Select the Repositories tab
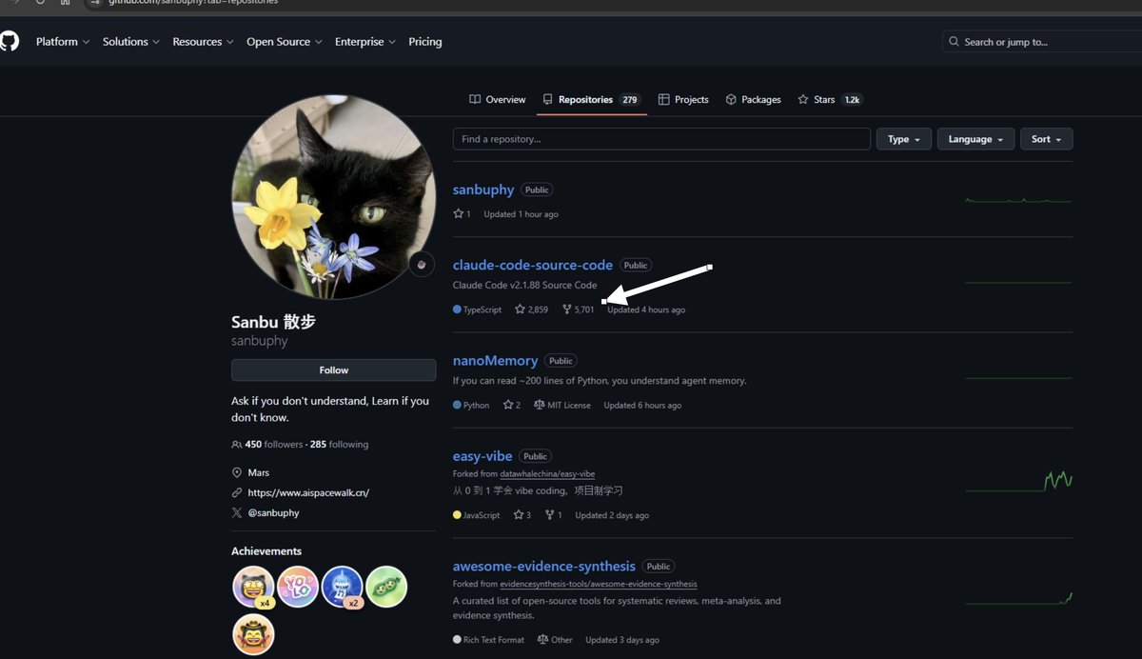The width and height of the screenshot is (1142, 659). click(591, 99)
